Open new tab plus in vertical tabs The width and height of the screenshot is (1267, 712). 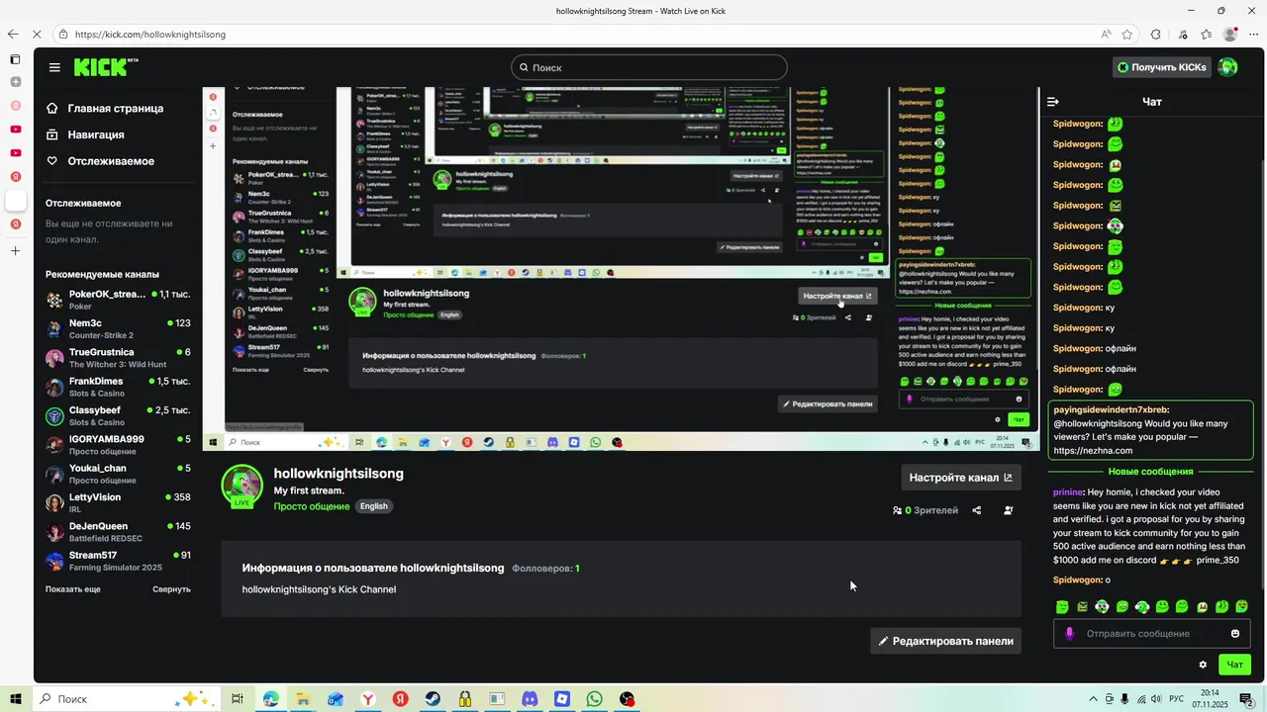coord(15,251)
